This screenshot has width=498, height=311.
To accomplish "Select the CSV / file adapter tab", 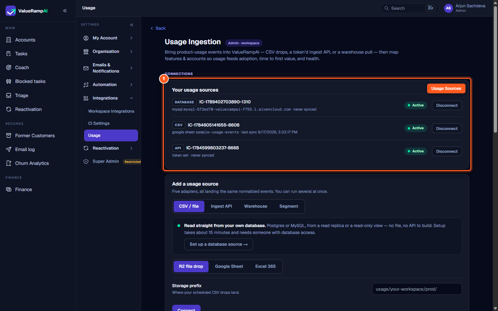I will [x=189, y=206].
